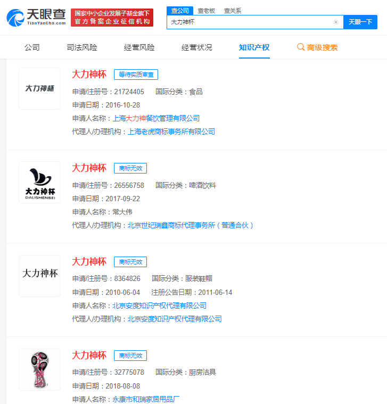Switch to the 查关系 search tab

(x=233, y=11)
